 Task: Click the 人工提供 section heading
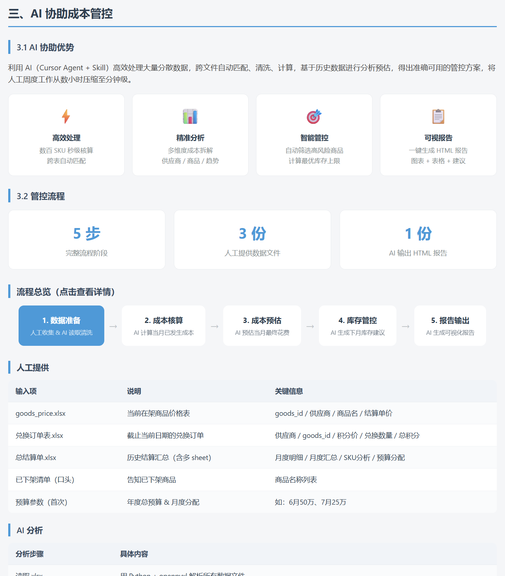coord(33,368)
